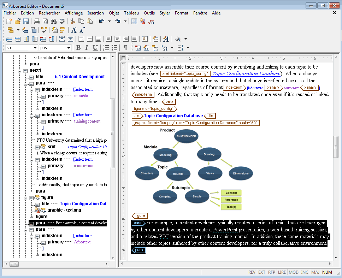This screenshot has width=342, height=278.
Task: Click the document vertical scrollbar thumb
Action: point(336,147)
